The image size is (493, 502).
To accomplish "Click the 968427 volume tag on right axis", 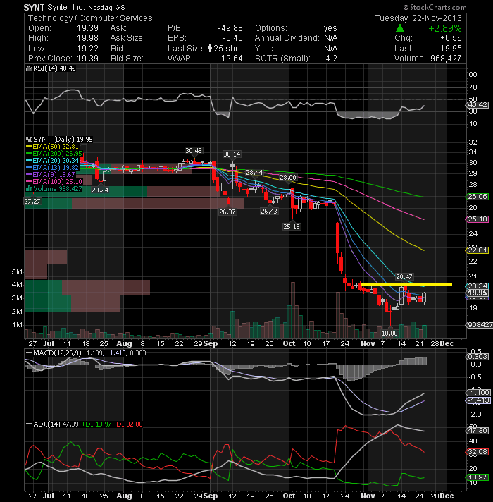I will click(480, 324).
